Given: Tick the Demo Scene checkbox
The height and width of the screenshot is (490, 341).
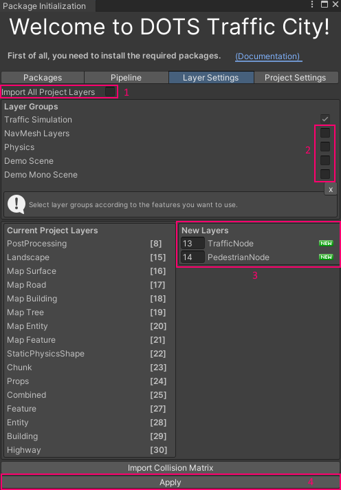Looking at the screenshot, I should coord(325,160).
